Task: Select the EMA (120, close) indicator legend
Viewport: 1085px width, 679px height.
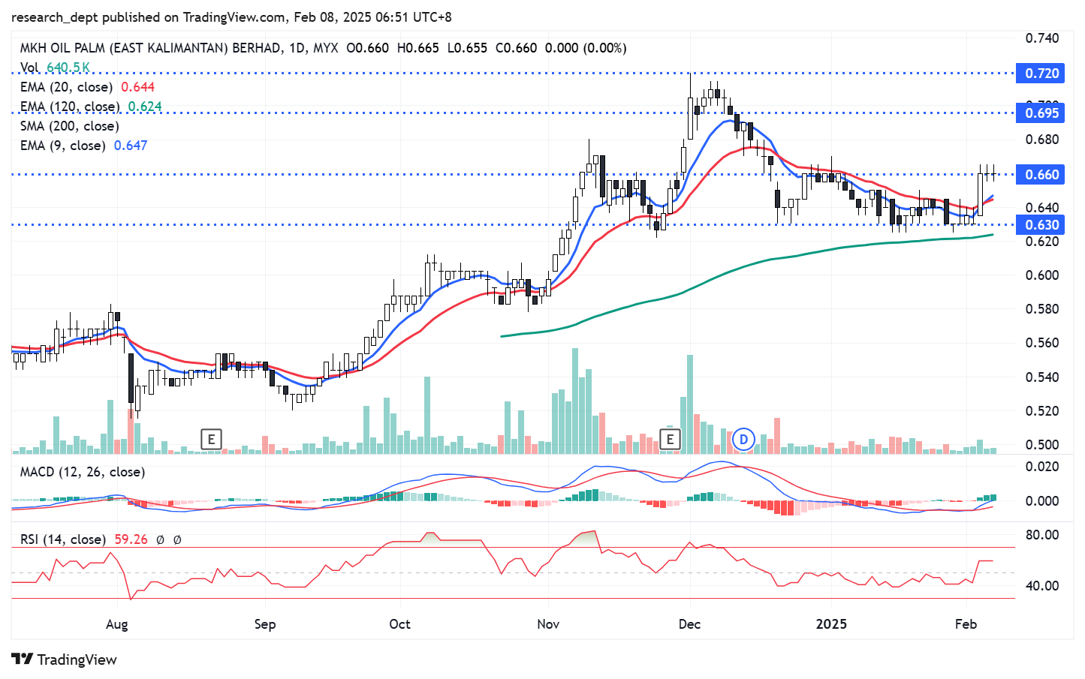Action: click(70, 107)
